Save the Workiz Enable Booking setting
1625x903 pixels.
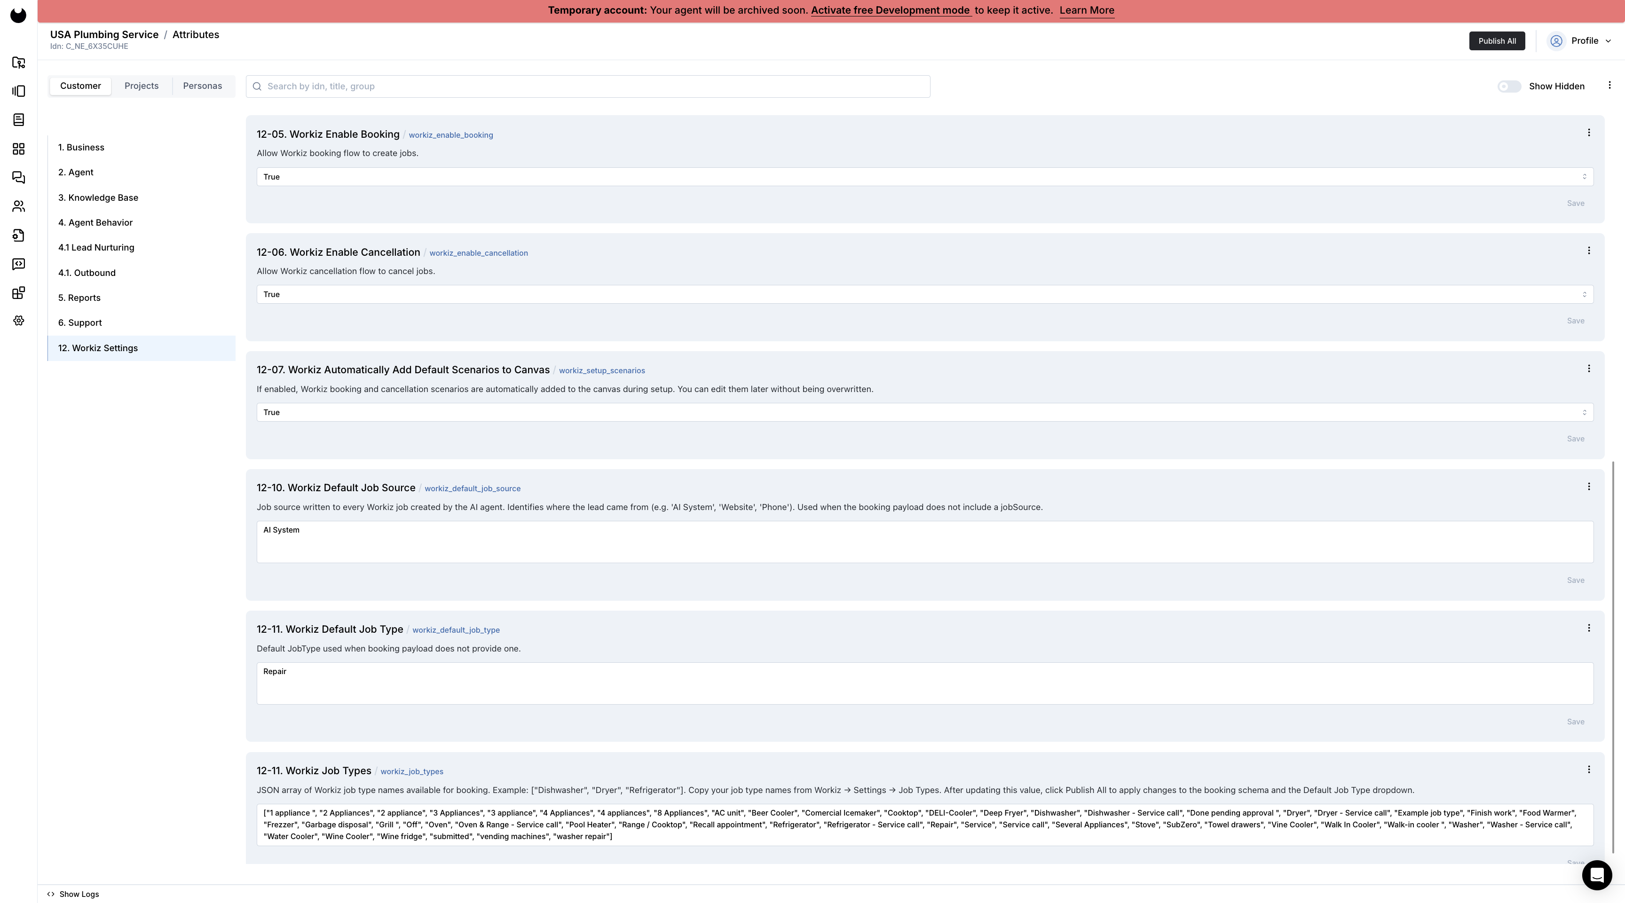(x=1575, y=203)
